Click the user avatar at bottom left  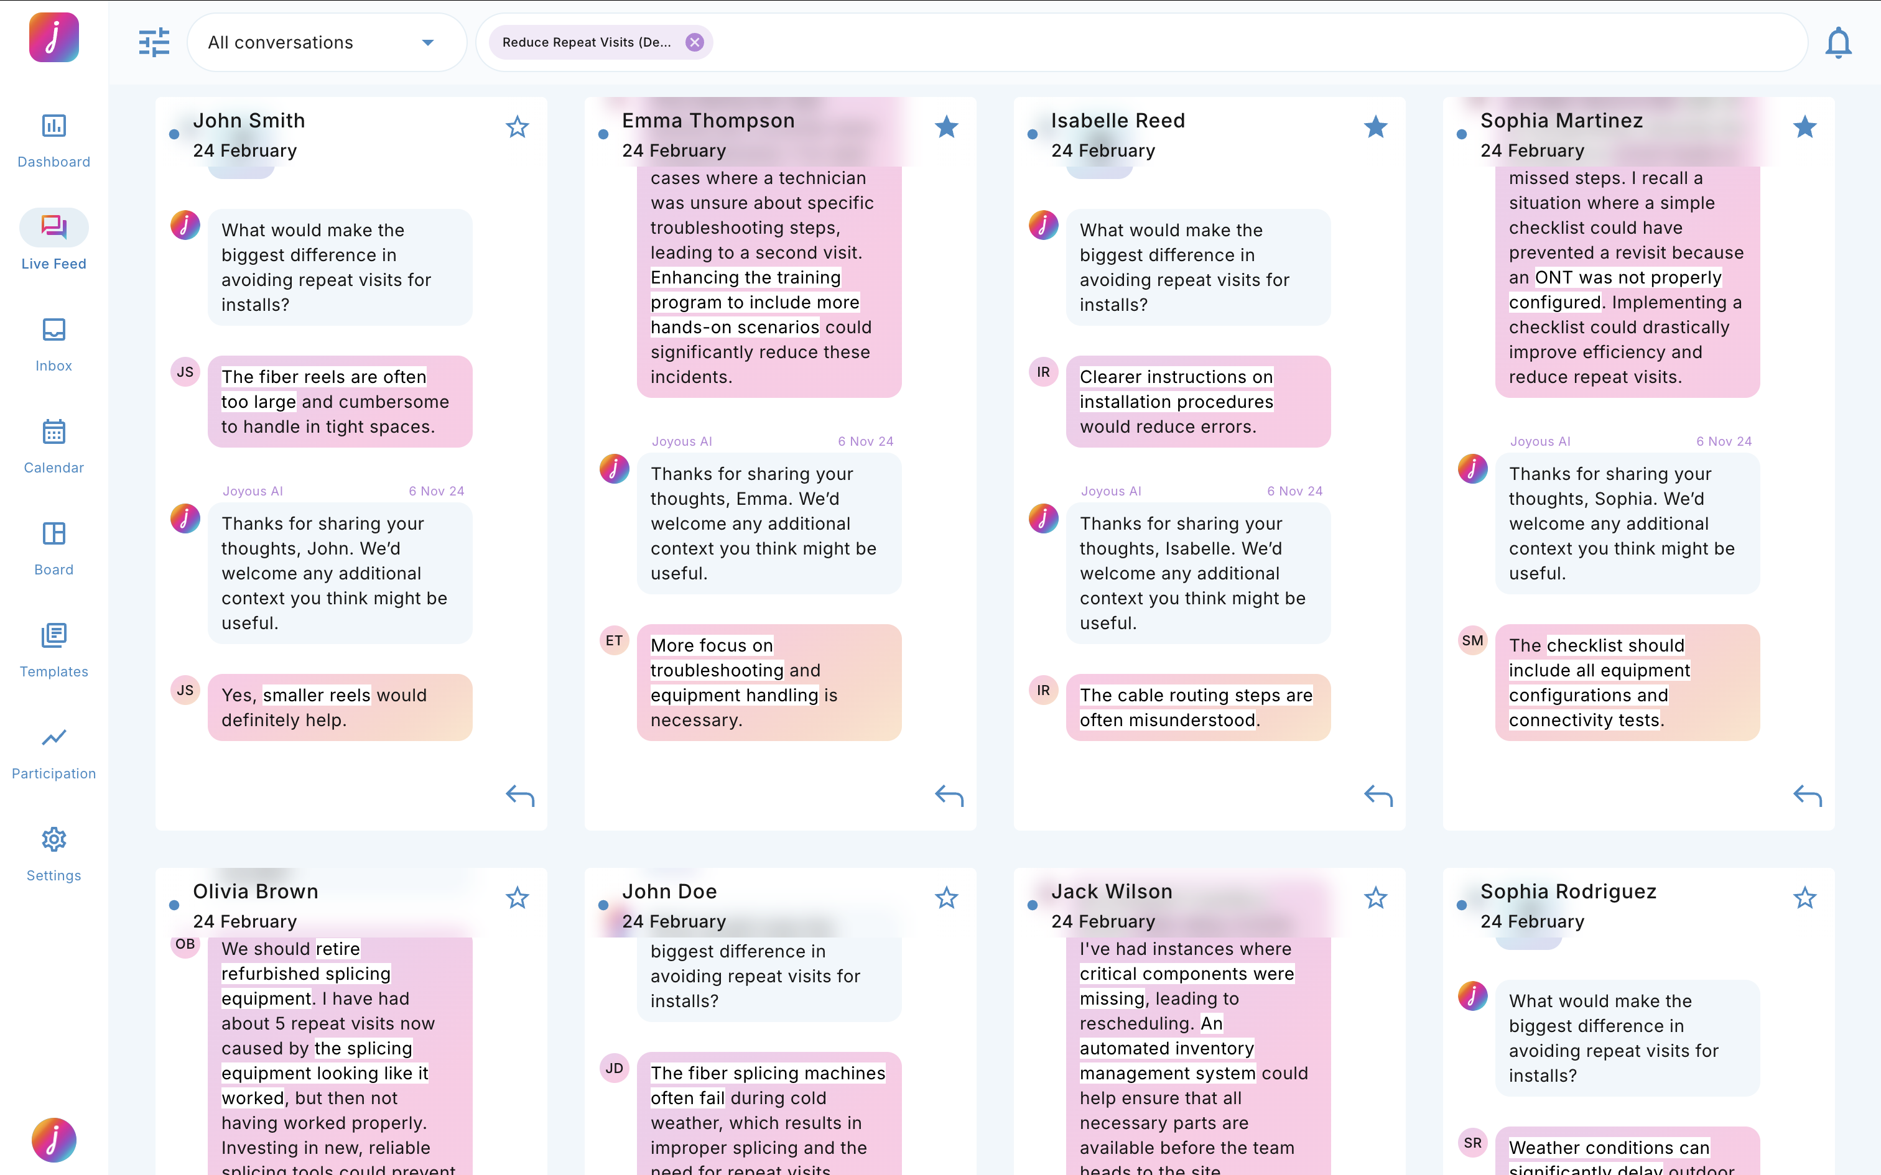click(53, 1139)
